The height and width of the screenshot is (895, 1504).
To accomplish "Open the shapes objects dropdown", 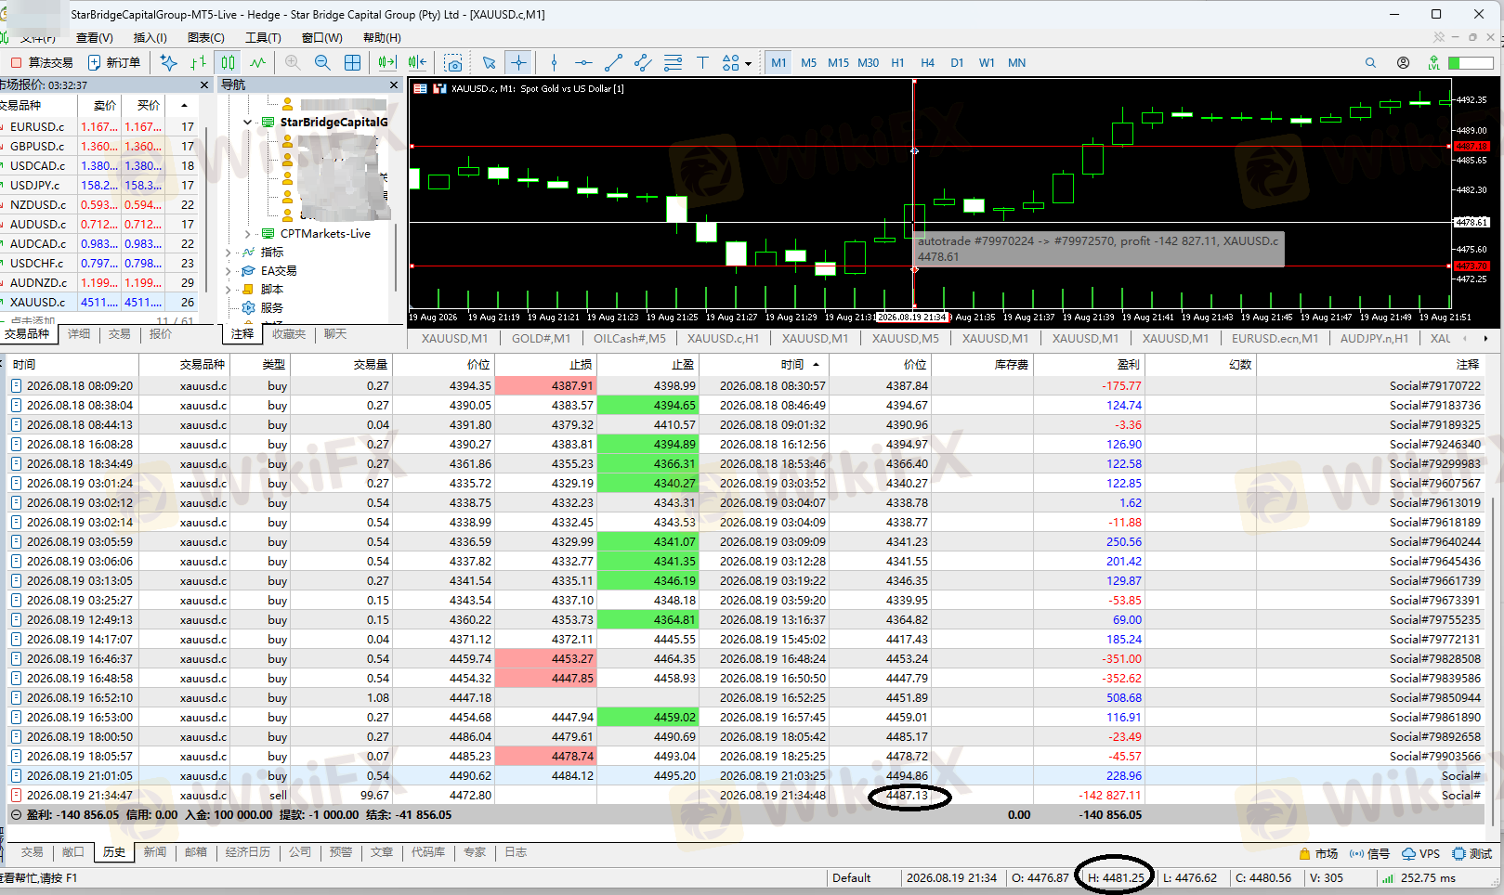I will tap(737, 62).
